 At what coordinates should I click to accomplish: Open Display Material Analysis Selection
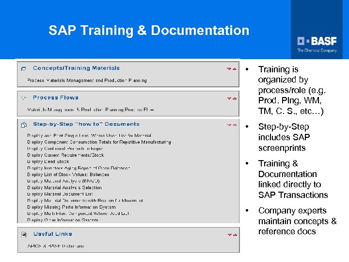click(64, 188)
